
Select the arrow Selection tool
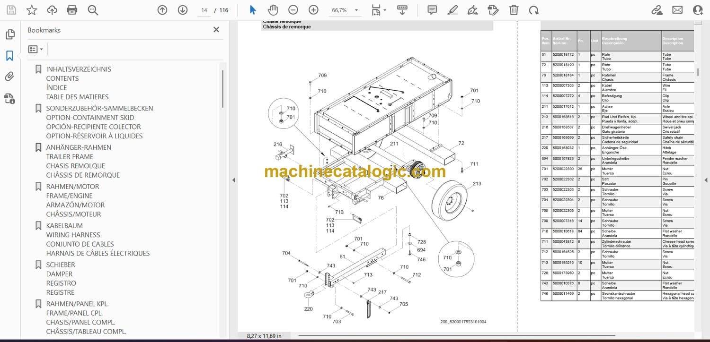point(253,10)
